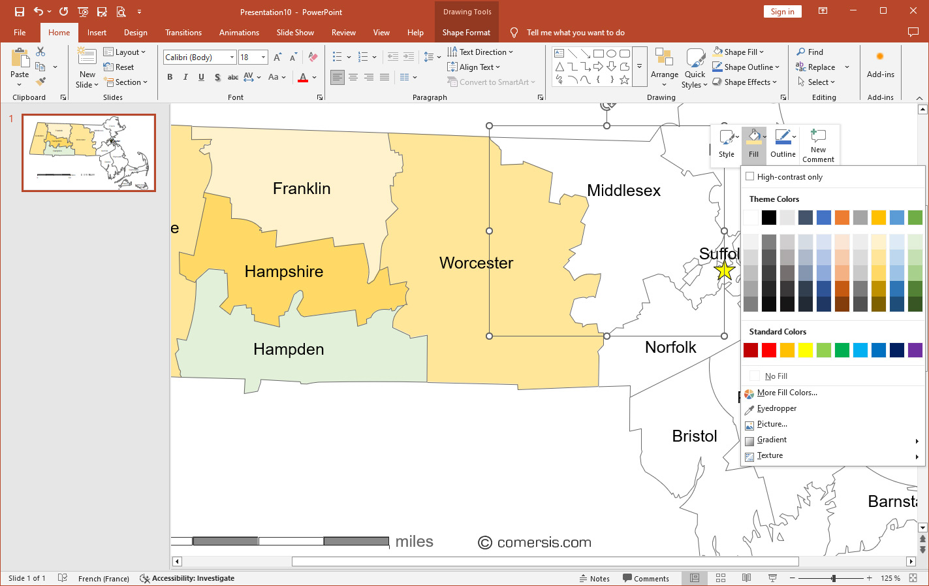Toggle Italic formatting

185,77
